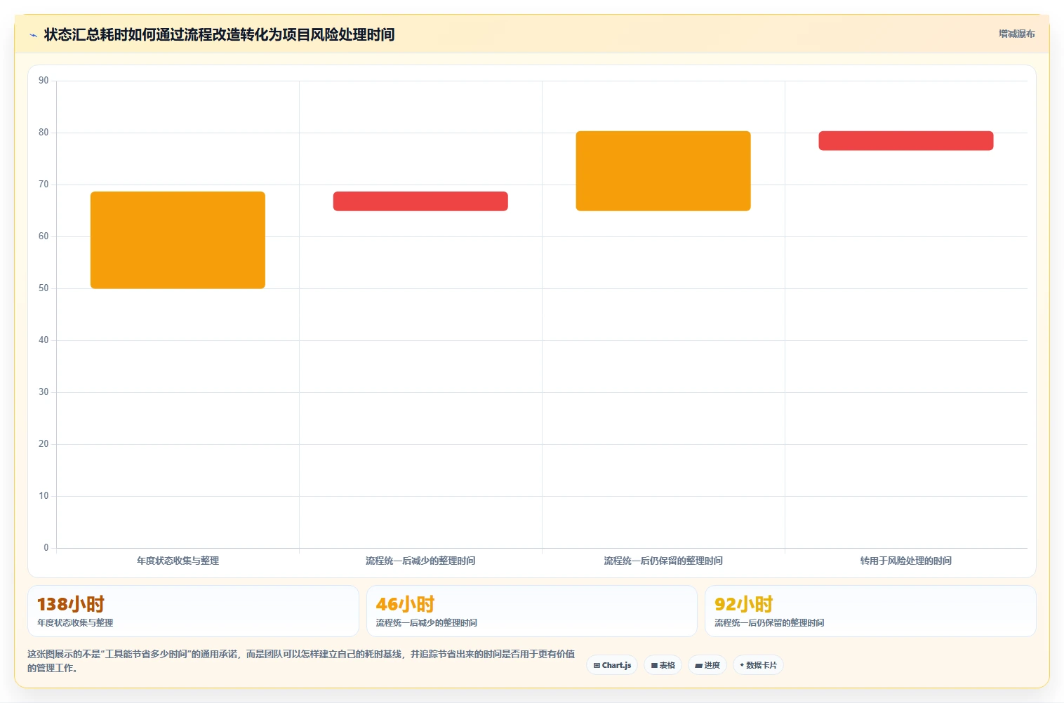Screen dimensions: 1064x703
Task: Select the orange 年度状态收集与整理 bar
Action: tap(178, 240)
